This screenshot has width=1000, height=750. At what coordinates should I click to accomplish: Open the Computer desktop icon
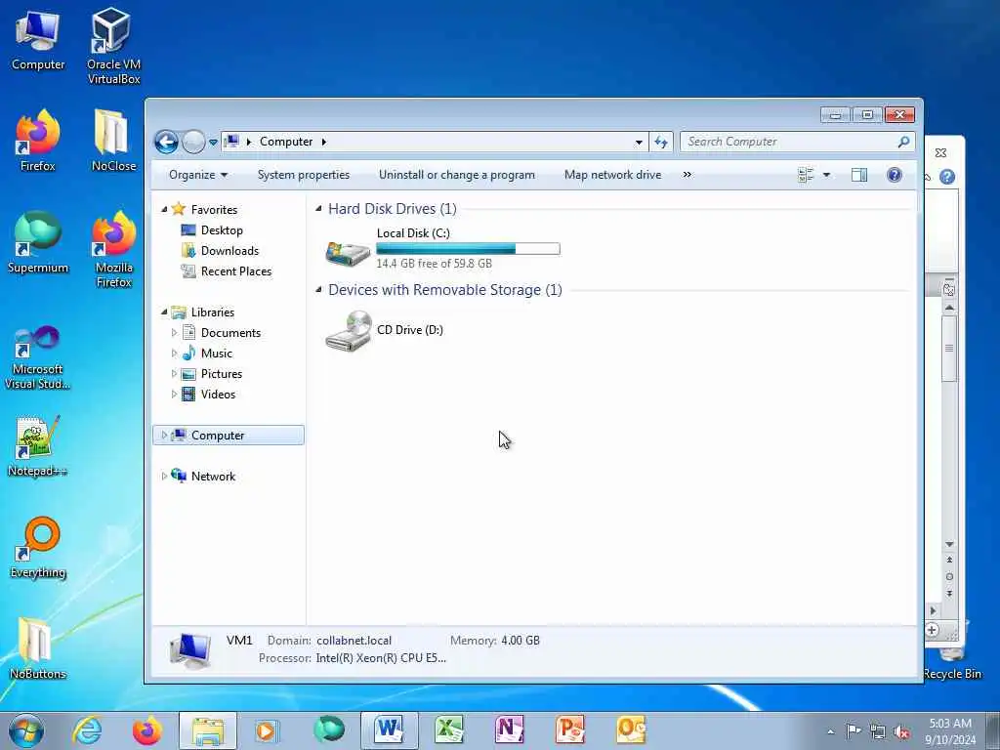click(x=38, y=40)
